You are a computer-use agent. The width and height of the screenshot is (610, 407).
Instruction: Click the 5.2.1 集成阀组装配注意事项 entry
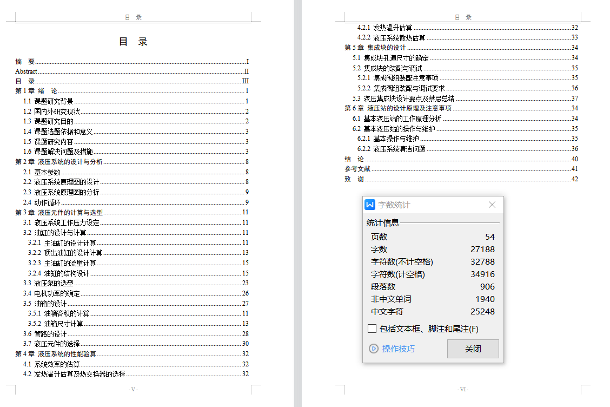(x=468, y=78)
